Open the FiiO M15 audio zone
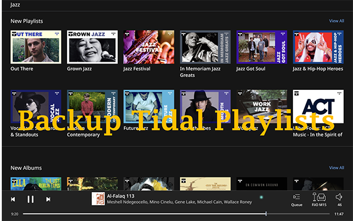353x221 pixels. (319, 200)
